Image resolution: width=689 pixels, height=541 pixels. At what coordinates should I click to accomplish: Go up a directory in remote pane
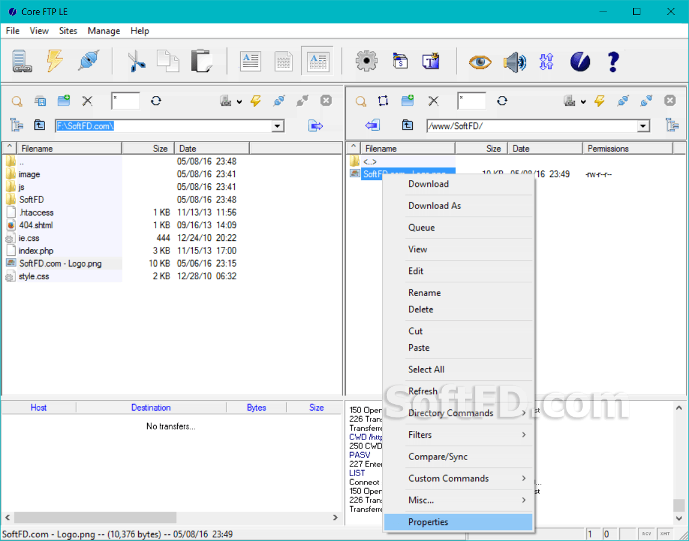pos(407,125)
